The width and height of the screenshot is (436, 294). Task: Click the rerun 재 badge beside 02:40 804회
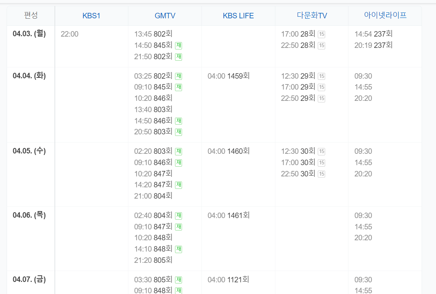click(179, 215)
